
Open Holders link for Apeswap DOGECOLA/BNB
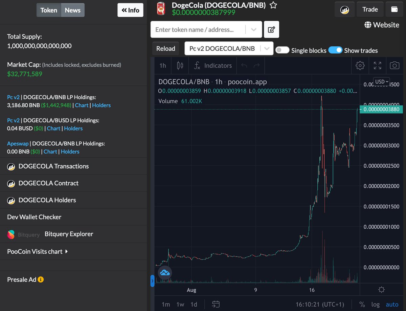coord(70,151)
